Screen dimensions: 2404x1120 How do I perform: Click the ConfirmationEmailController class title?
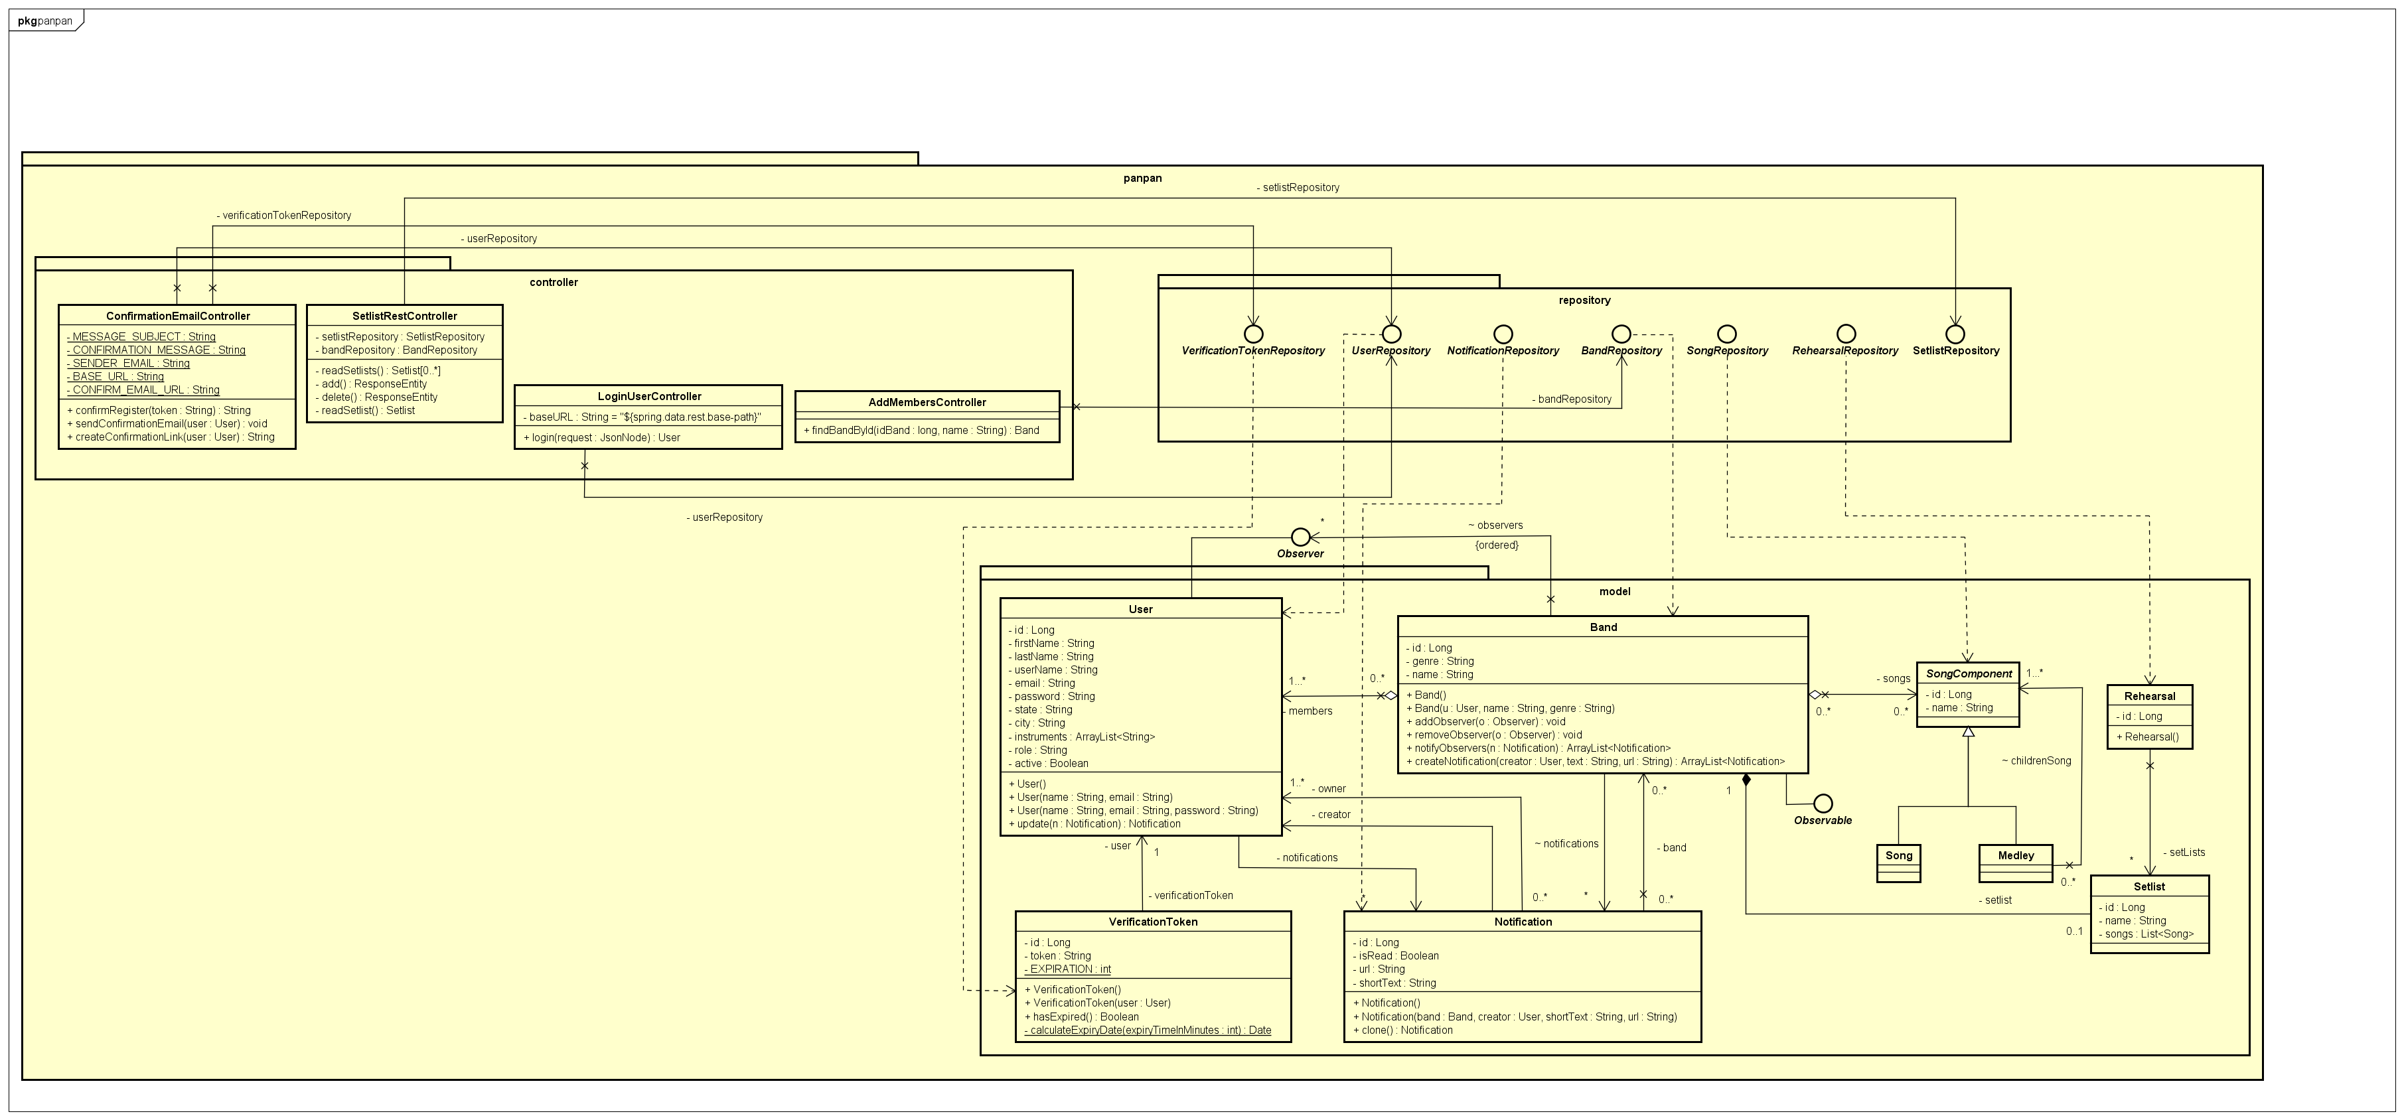click(x=177, y=316)
